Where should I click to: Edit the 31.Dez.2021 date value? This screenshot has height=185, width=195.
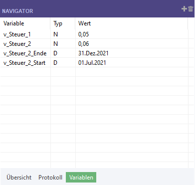(x=132, y=53)
